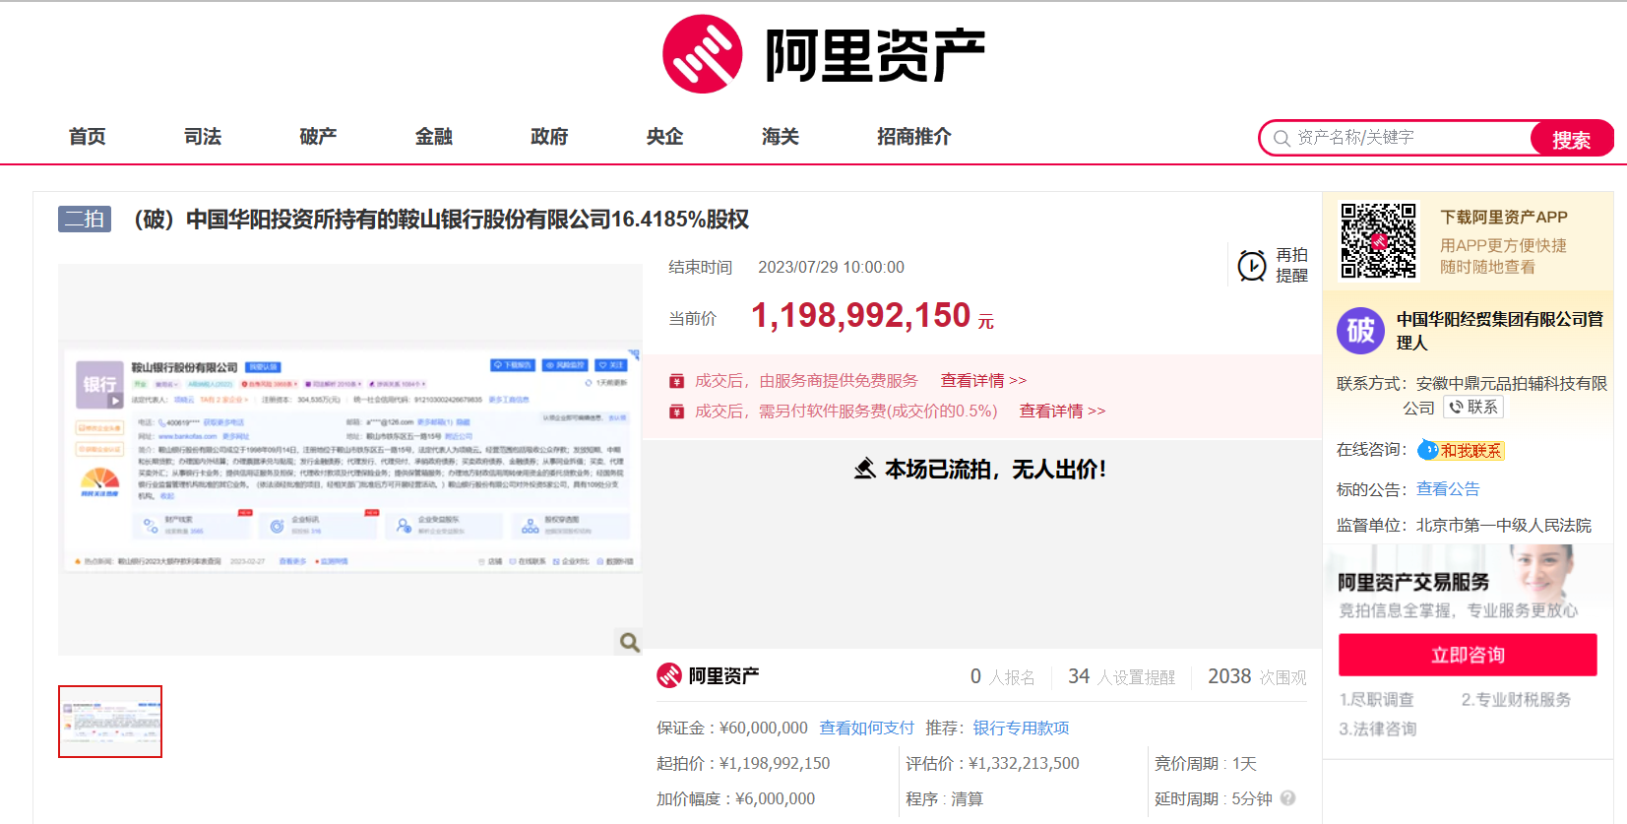Click 2.专业财税服务 service item
The height and width of the screenshot is (824, 1627).
(1516, 700)
